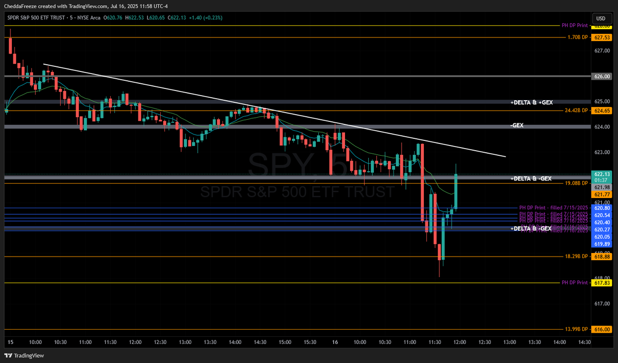Click the 620.80 blue price tag
The image size is (618, 363).
pyautogui.click(x=602, y=208)
